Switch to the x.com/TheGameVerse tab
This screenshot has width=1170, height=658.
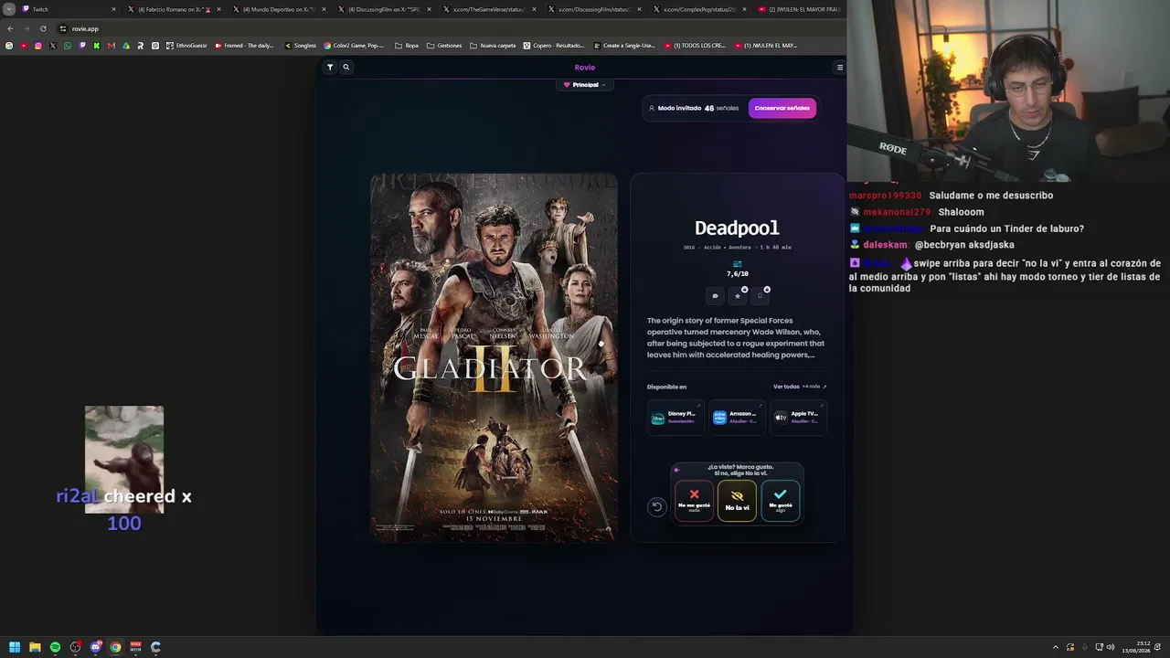[488, 9]
